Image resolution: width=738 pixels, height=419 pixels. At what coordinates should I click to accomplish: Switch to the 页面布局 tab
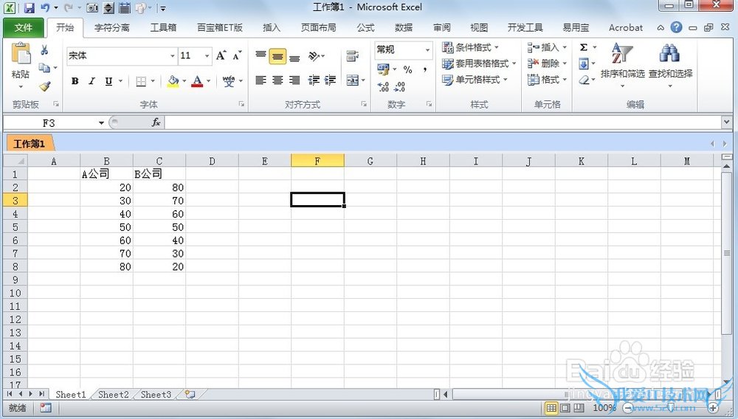pyautogui.click(x=319, y=28)
